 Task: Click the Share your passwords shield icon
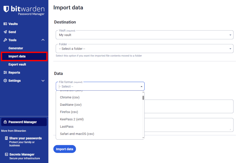pos(6,138)
